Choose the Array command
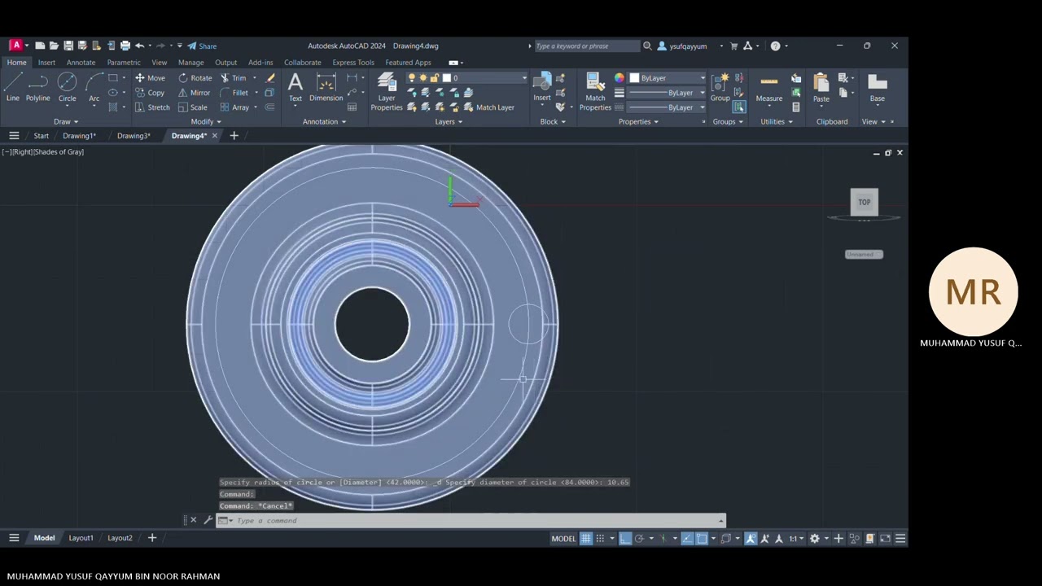The width and height of the screenshot is (1042, 586). click(x=234, y=107)
